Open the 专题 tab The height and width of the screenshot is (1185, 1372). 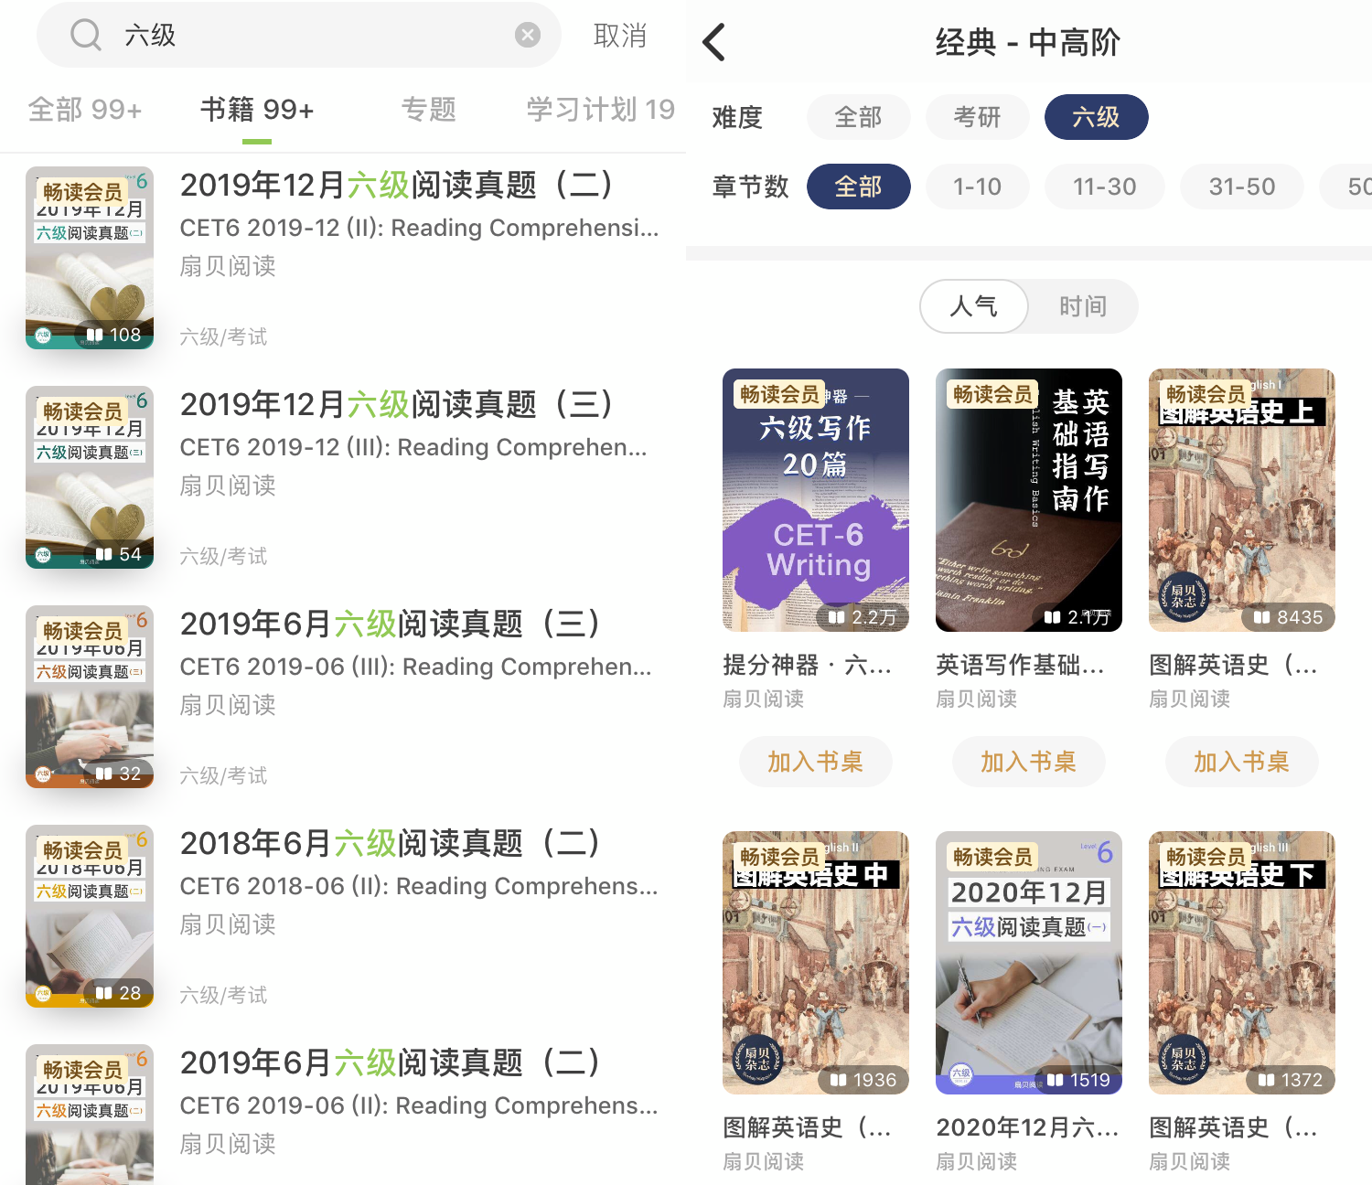[x=428, y=110]
